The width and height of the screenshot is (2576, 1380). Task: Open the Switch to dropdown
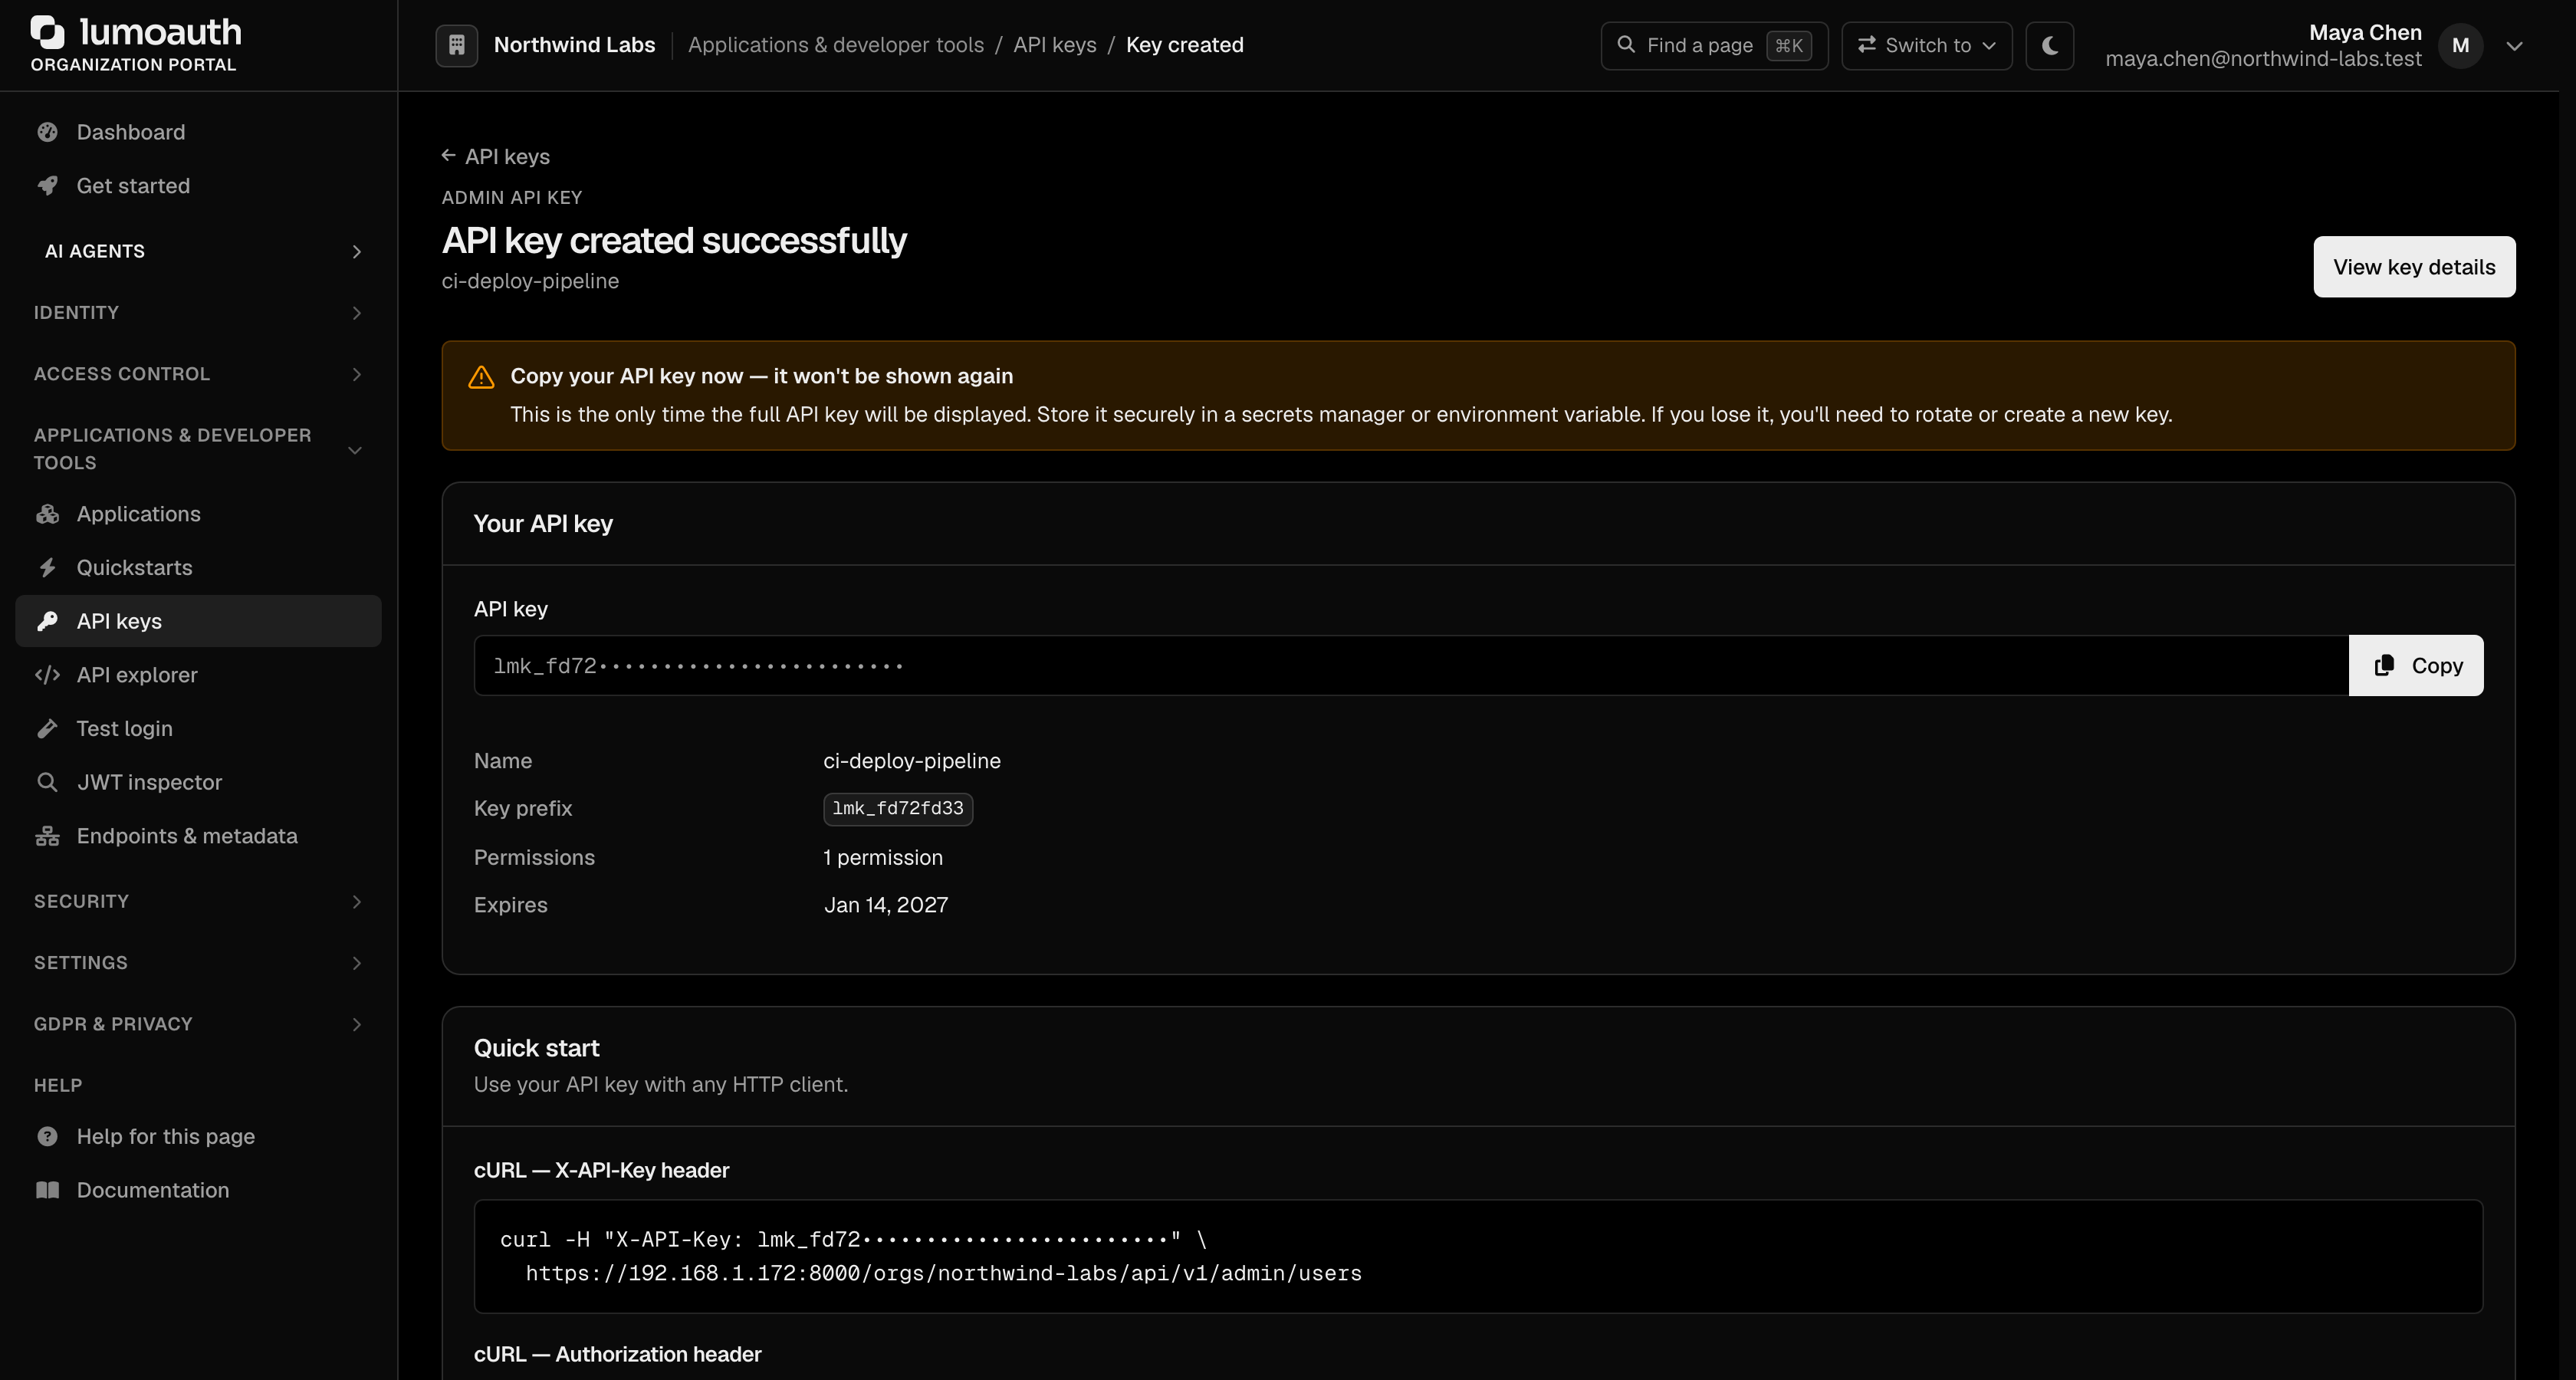[1926, 45]
